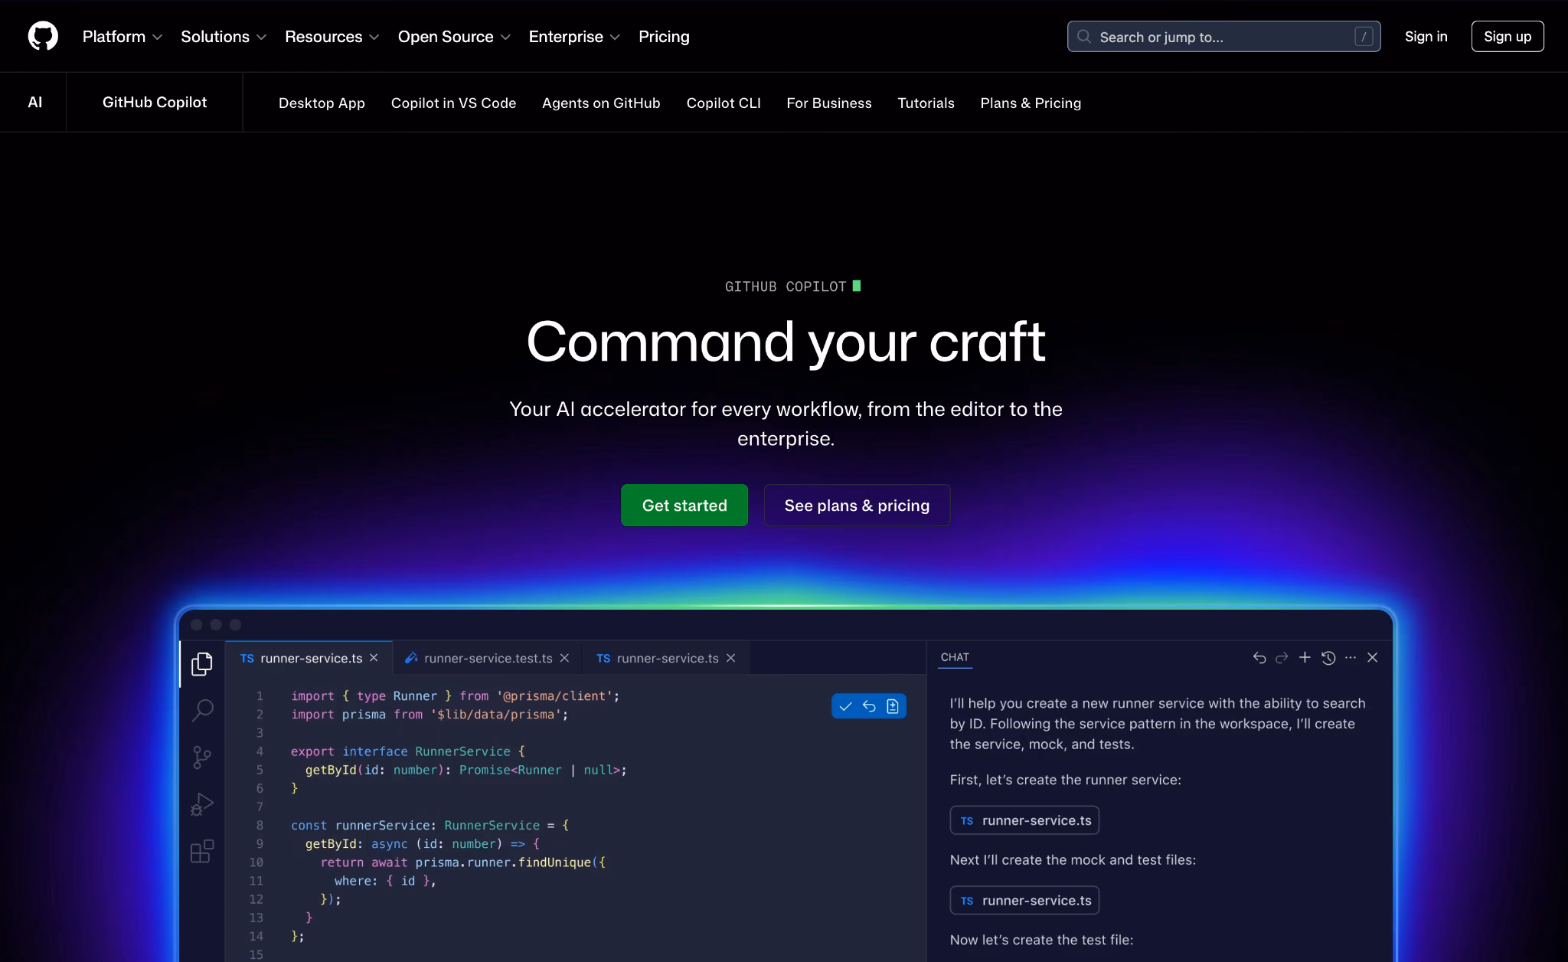Open the Search magnifier in editor sidebar
Image resolution: width=1568 pixels, height=962 pixels.
(x=202, y=710)
